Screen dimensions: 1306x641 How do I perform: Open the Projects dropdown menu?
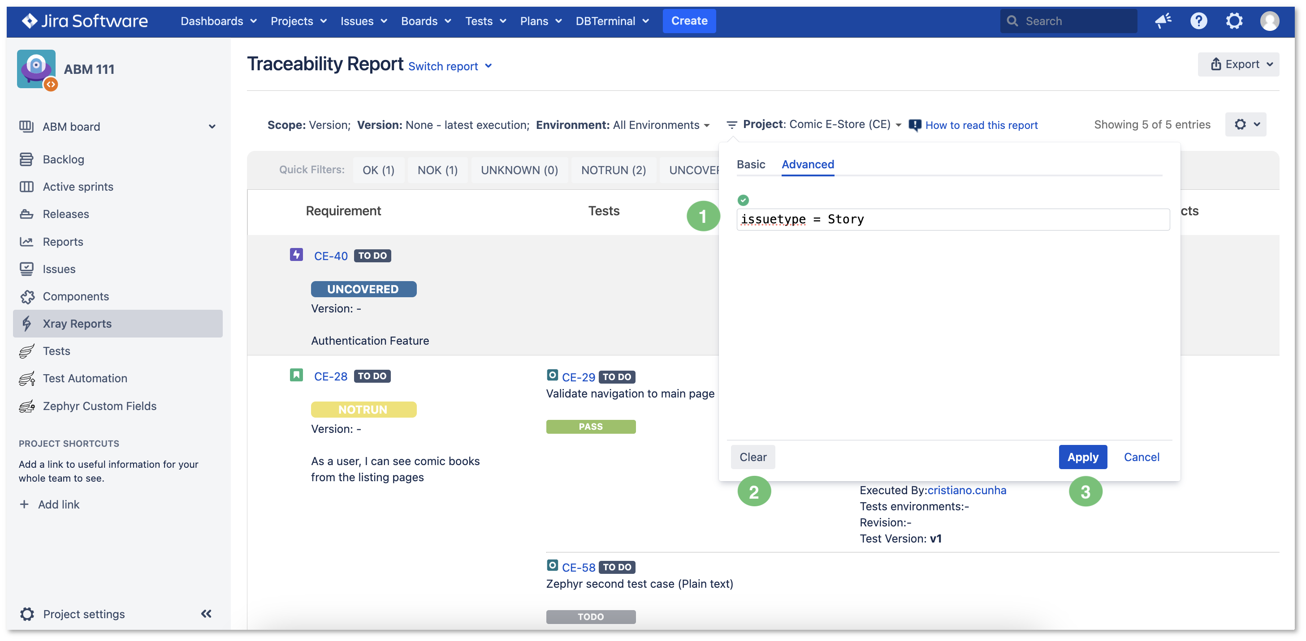click(298, 21)
